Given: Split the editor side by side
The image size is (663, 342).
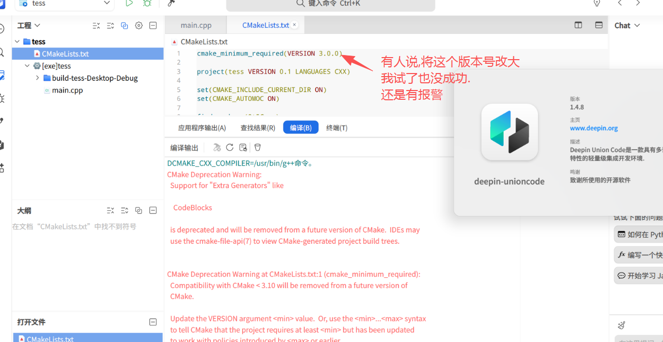Looking at the screenshot, I should pyautogui.click(x=578, y=25).
